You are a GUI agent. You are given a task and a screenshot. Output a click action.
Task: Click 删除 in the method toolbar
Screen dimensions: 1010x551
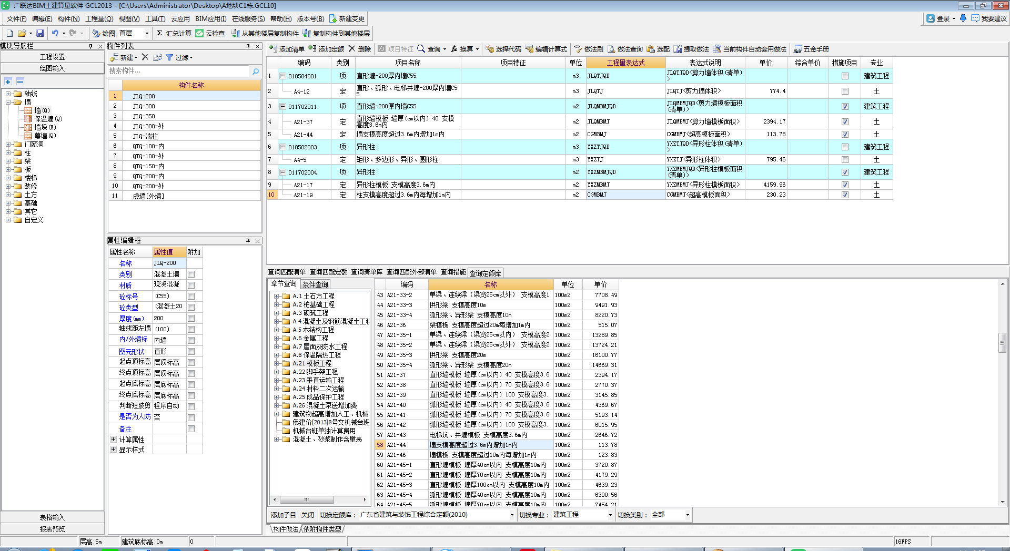[360, 49]
